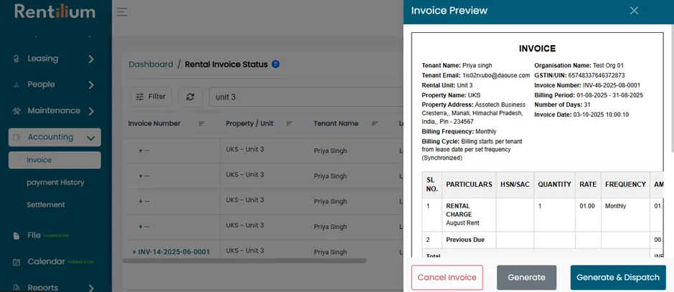Click the Calendar icon in sidebar
Image resolution: width=674 pixels, height=292 pixels.
pos(16,262)
